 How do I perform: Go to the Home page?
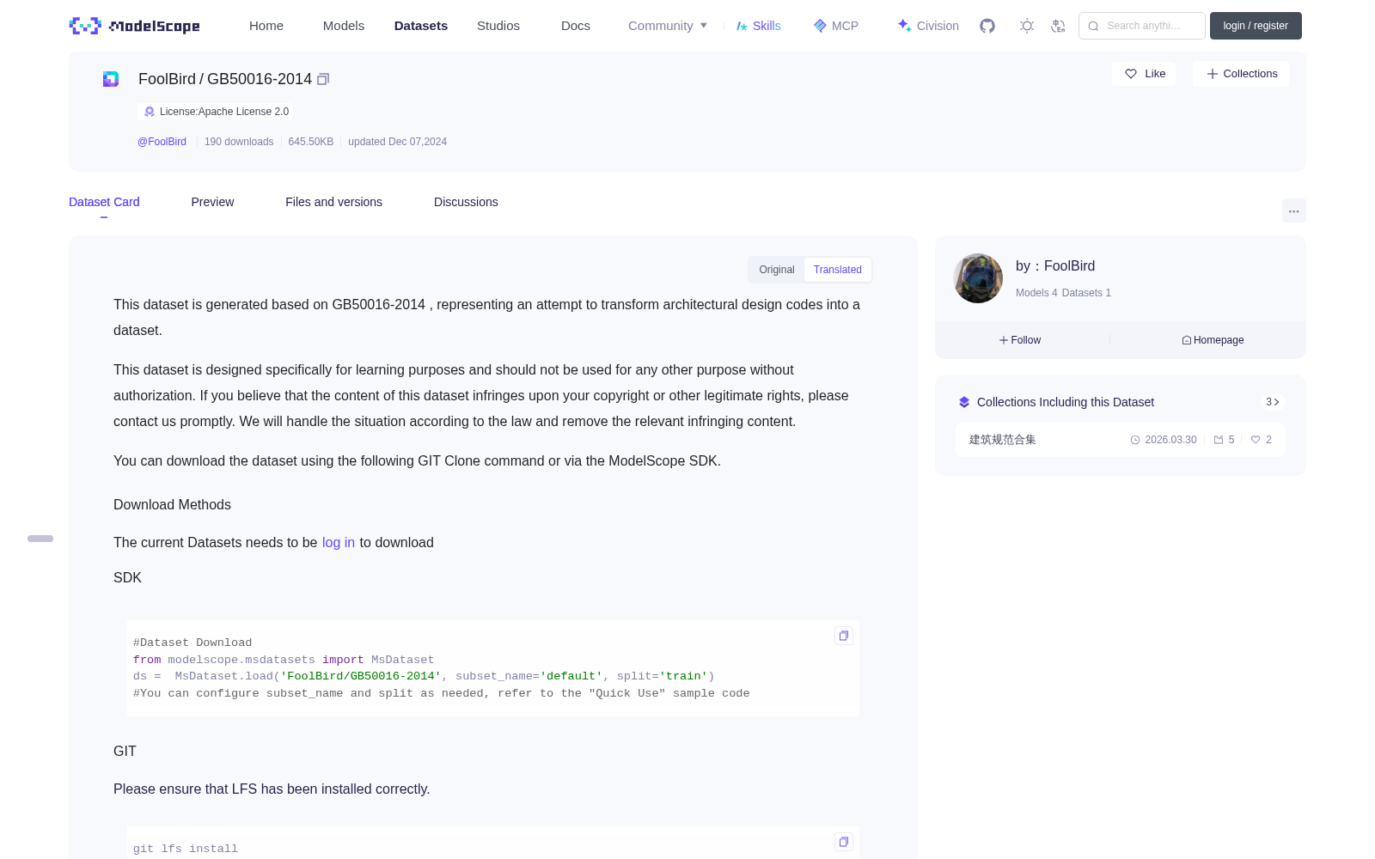pos(266,26)
